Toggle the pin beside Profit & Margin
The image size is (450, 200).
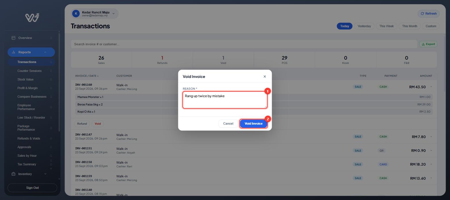pyautogui.click(x=51, y=88)
